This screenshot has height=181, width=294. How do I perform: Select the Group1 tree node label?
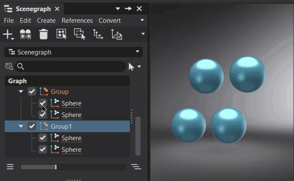click(61, 127)
